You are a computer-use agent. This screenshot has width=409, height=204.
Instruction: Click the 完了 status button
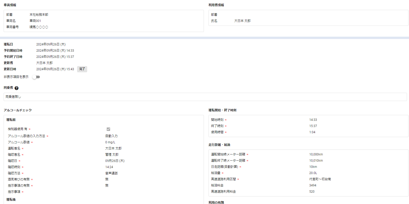(82, 69)
